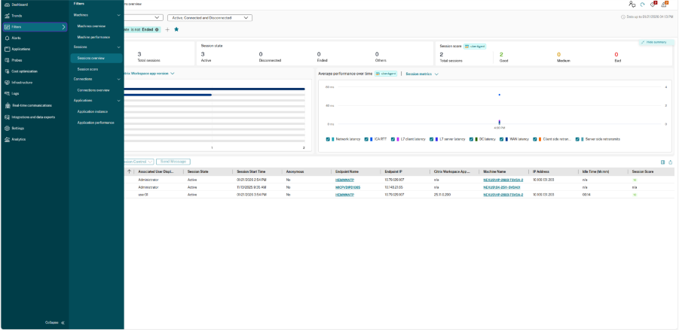The height and width of the screenshot is (330, 679).
Task: Click the sort arrow in table header
Action: pyautogui.click(x=129, y=171)
